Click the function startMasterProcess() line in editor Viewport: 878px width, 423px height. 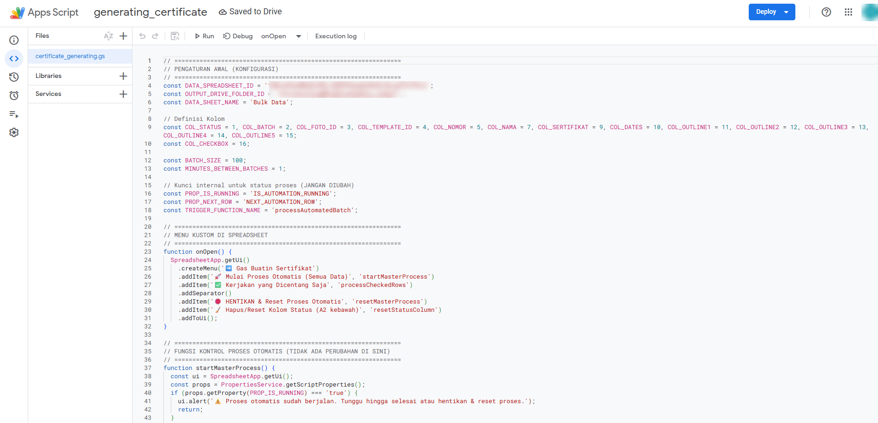tap(219, 368)
